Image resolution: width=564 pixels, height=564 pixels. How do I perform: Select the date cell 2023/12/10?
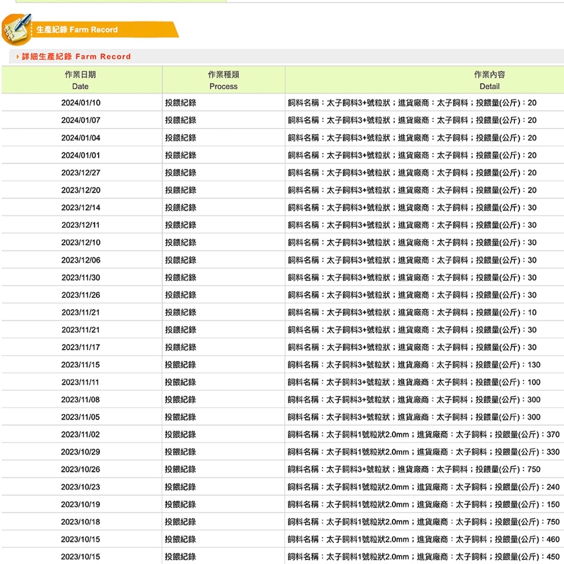tap(81, 243)
